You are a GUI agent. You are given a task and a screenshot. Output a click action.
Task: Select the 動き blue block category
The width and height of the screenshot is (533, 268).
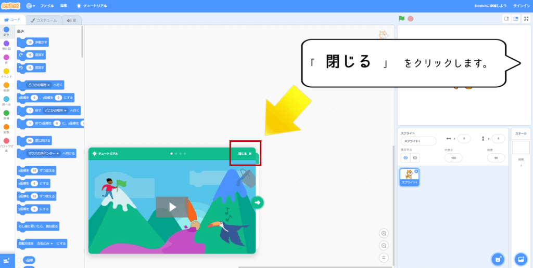coord(6,31)
